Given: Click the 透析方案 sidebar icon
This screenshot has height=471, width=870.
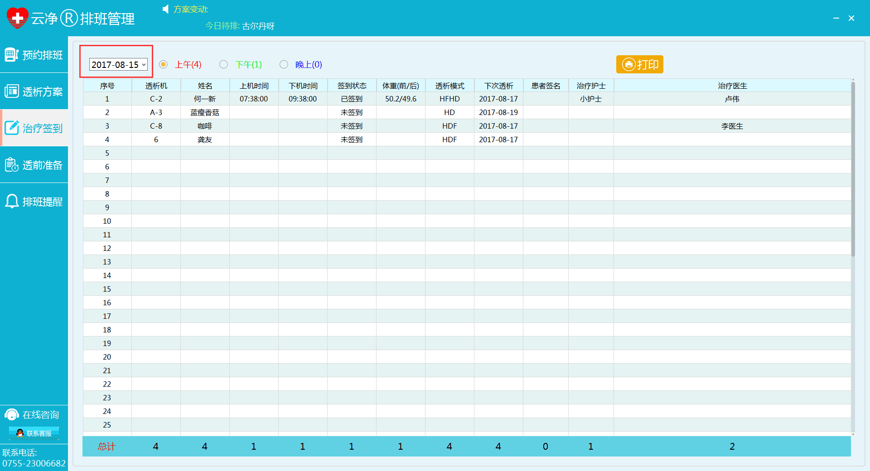Looking at the screenshot, I should click(x=11, y=91).
